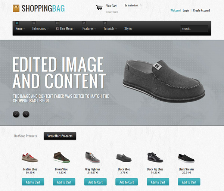The height and width of the screenshot is (191, 224).
Task: Expand the Extensions menu dropdown
Action: click(40, 29)
